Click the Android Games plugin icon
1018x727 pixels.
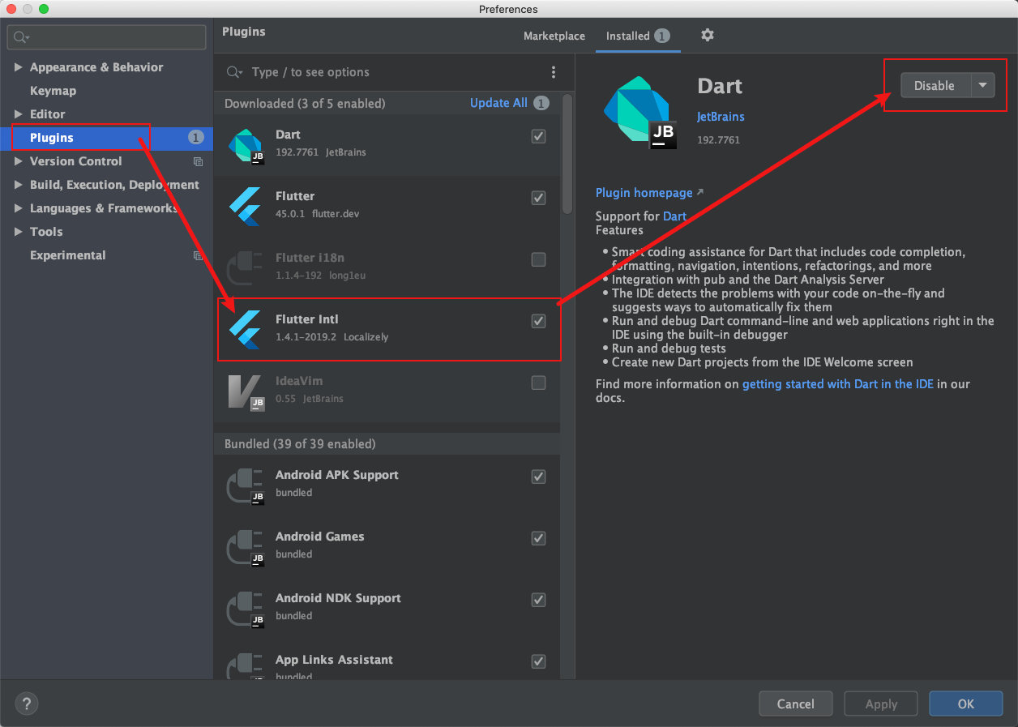pyautogui.click(x=245, y=546)
